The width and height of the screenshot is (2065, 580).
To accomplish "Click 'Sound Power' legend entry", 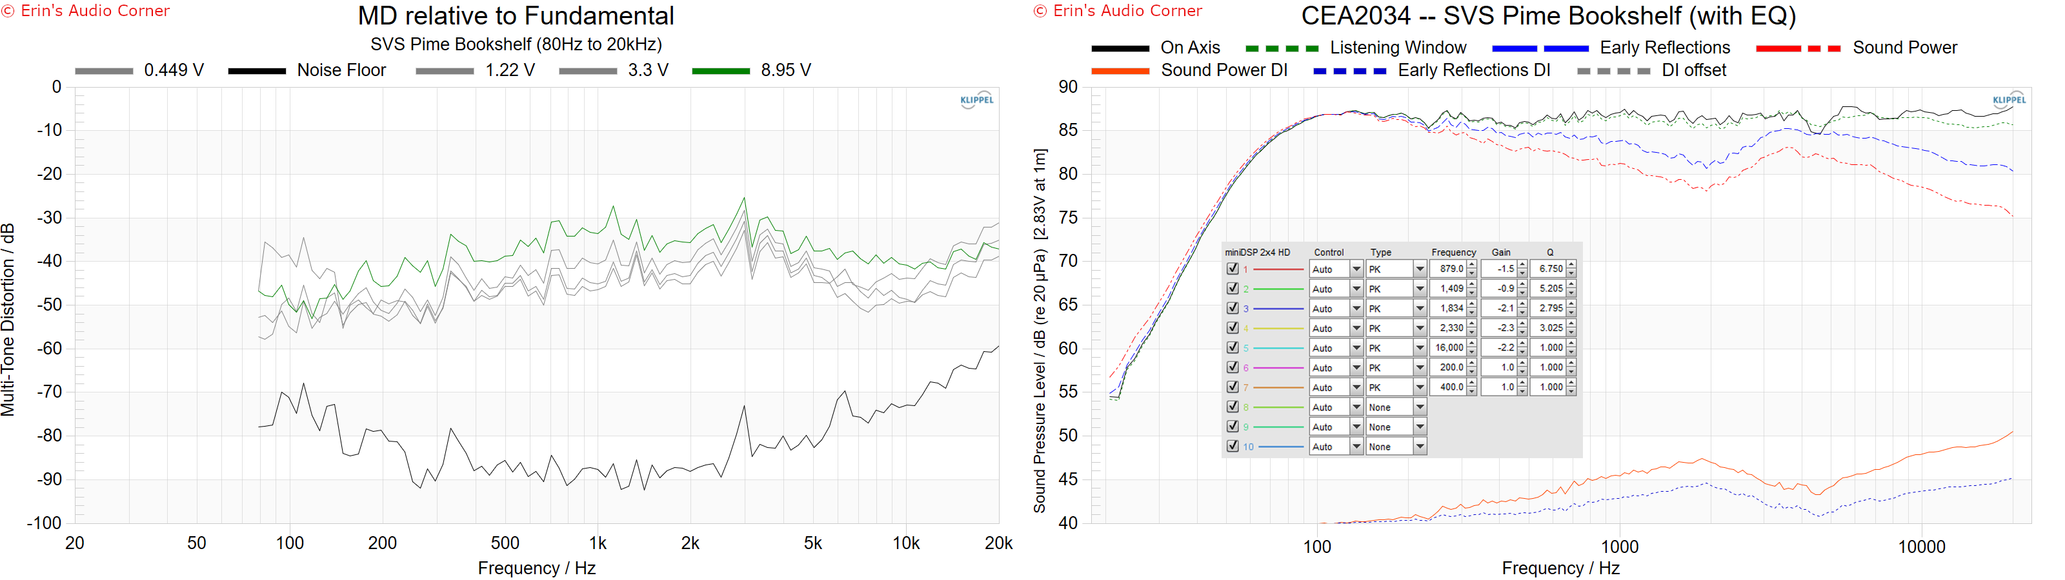I will (x=1857, y=48).
